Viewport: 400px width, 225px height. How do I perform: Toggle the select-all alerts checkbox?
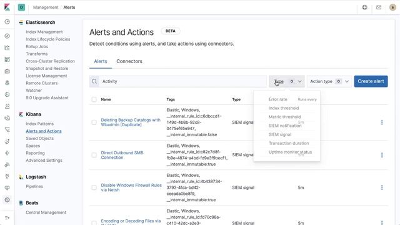(94, 99)
